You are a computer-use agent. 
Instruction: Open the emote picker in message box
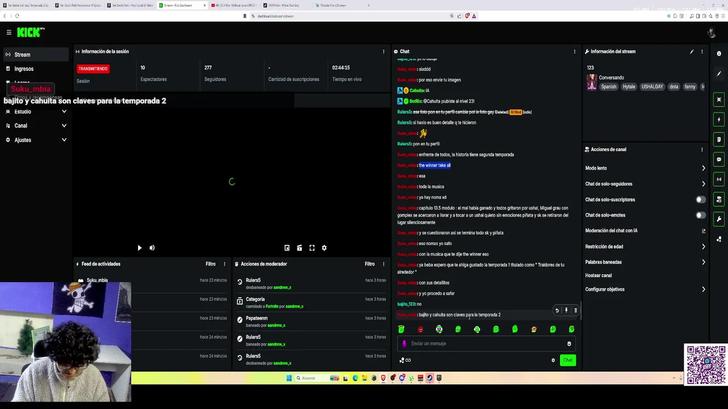tap(569, 344)
